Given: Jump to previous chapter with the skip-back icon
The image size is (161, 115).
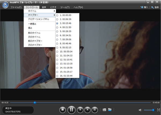Looking at the screenshot, I should click(x=80, y=110).
